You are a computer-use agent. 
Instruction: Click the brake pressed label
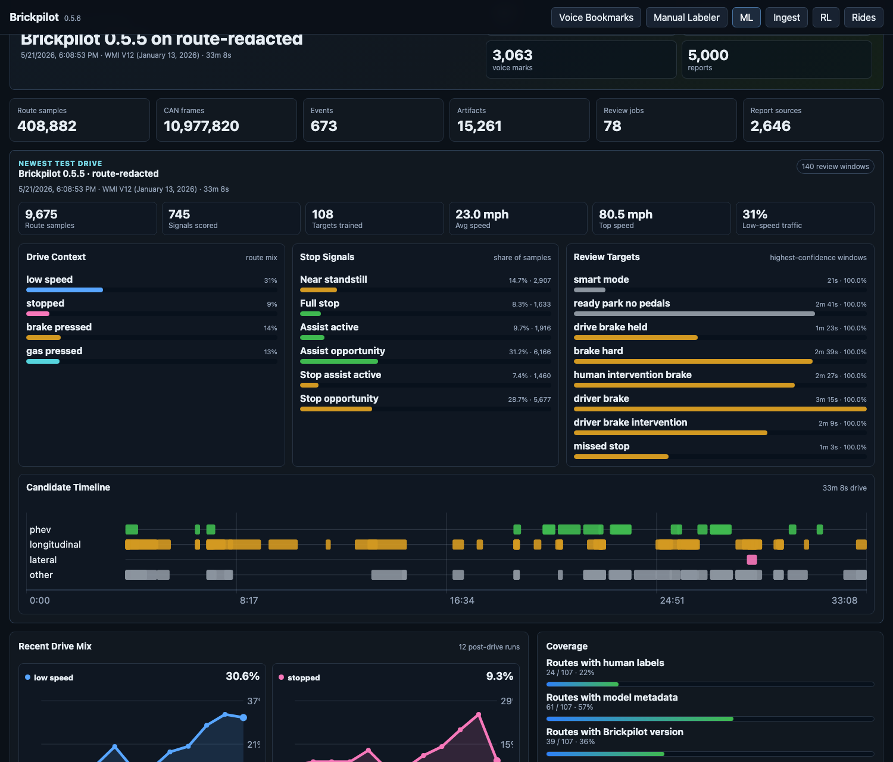59,327
